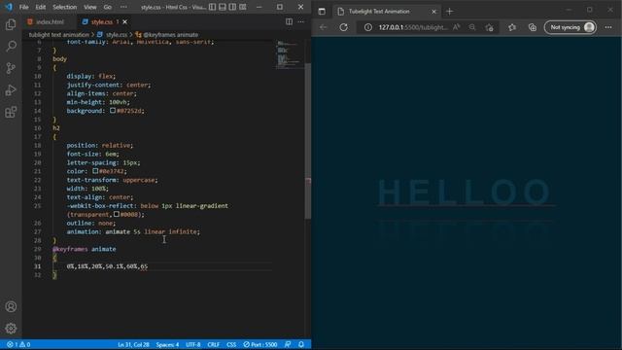Close the Tubelight Text Animation browser tab
Image resolution: width=622 pixels, height=350 pixels.
pyautogui.click(x=433, y=12)
